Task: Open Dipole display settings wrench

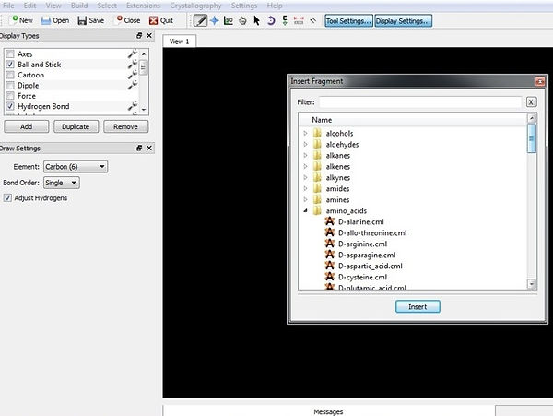Action: tap(133, 86)
